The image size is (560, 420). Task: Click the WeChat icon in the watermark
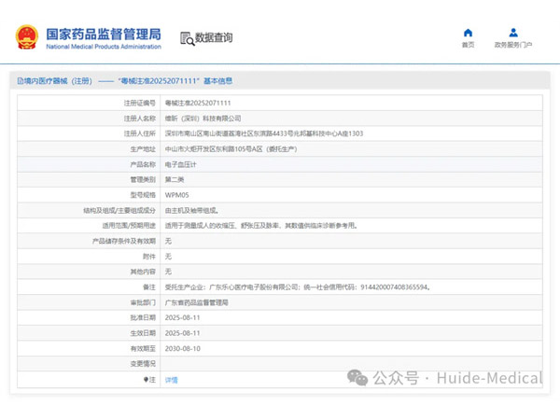point(357,377)
